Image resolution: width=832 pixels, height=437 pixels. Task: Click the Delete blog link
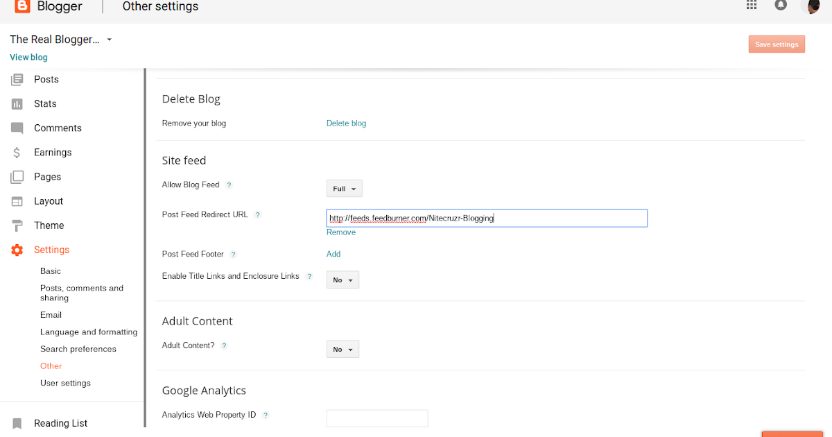pyautogui.click(x=346, y=123)
